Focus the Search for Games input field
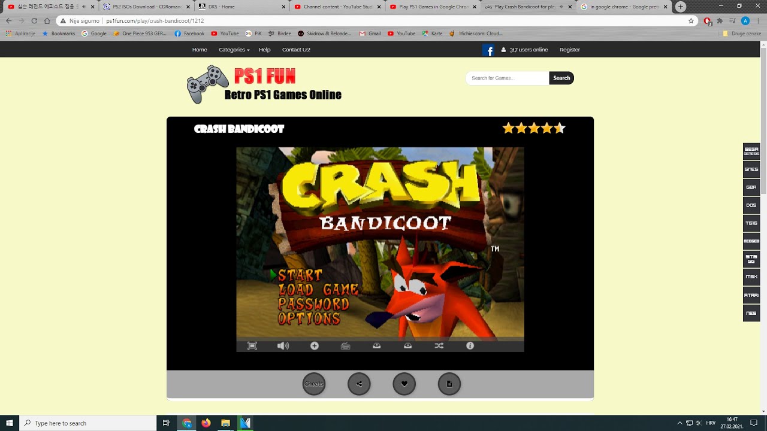 click(x=508, y=78)
